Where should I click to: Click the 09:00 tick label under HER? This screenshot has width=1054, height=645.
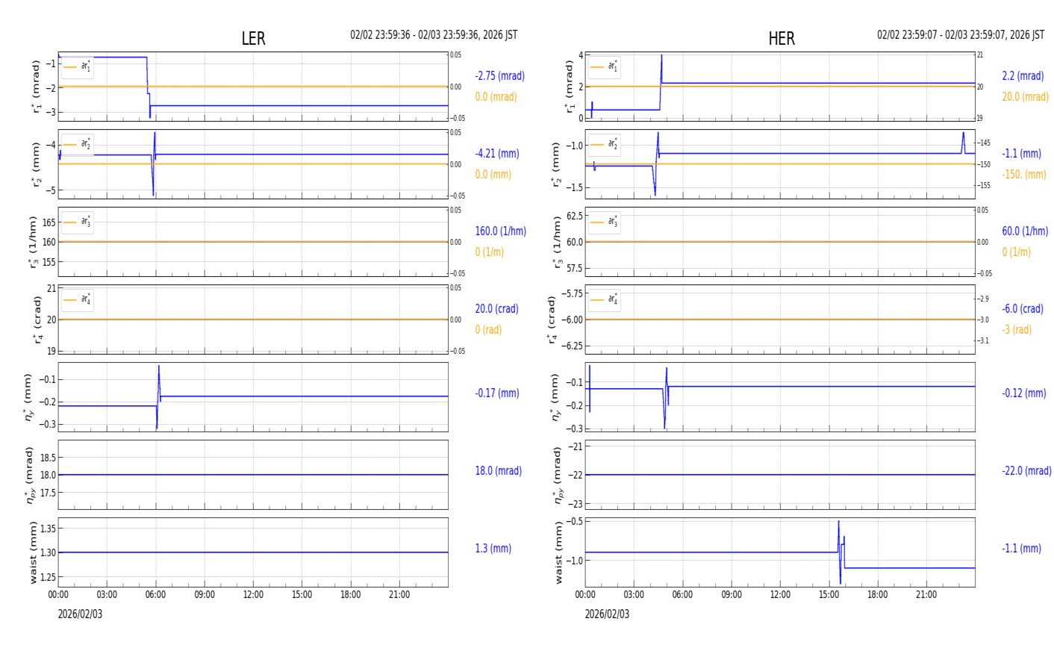(x=732, y=595)
